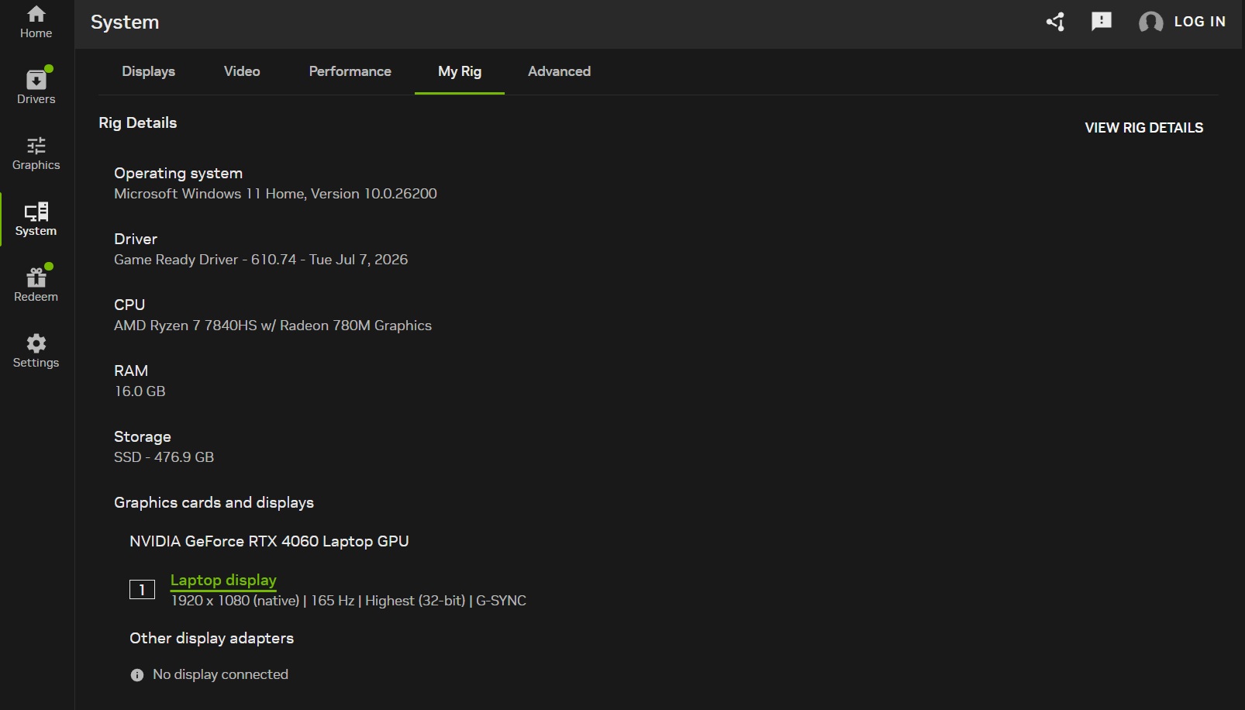This screenshot has width=1245, height=710.
Task: Click the Other display adapters heading
Action: [x=212, y=638]
